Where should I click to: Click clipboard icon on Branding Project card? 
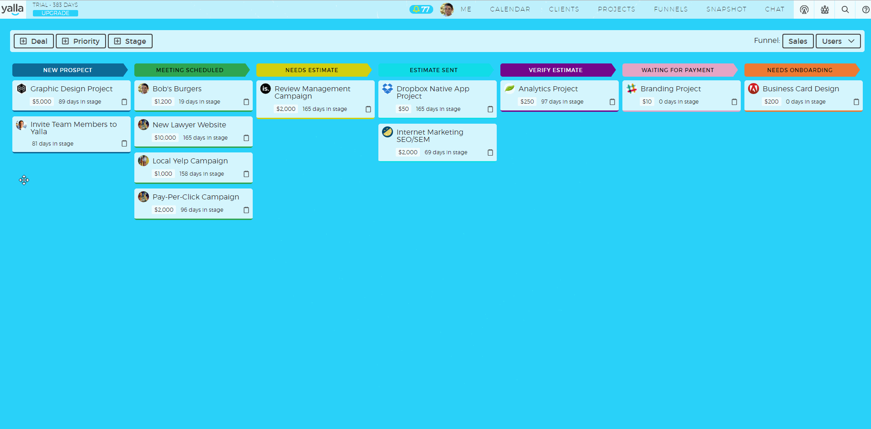pyautogui.click(x=734, y=102)
